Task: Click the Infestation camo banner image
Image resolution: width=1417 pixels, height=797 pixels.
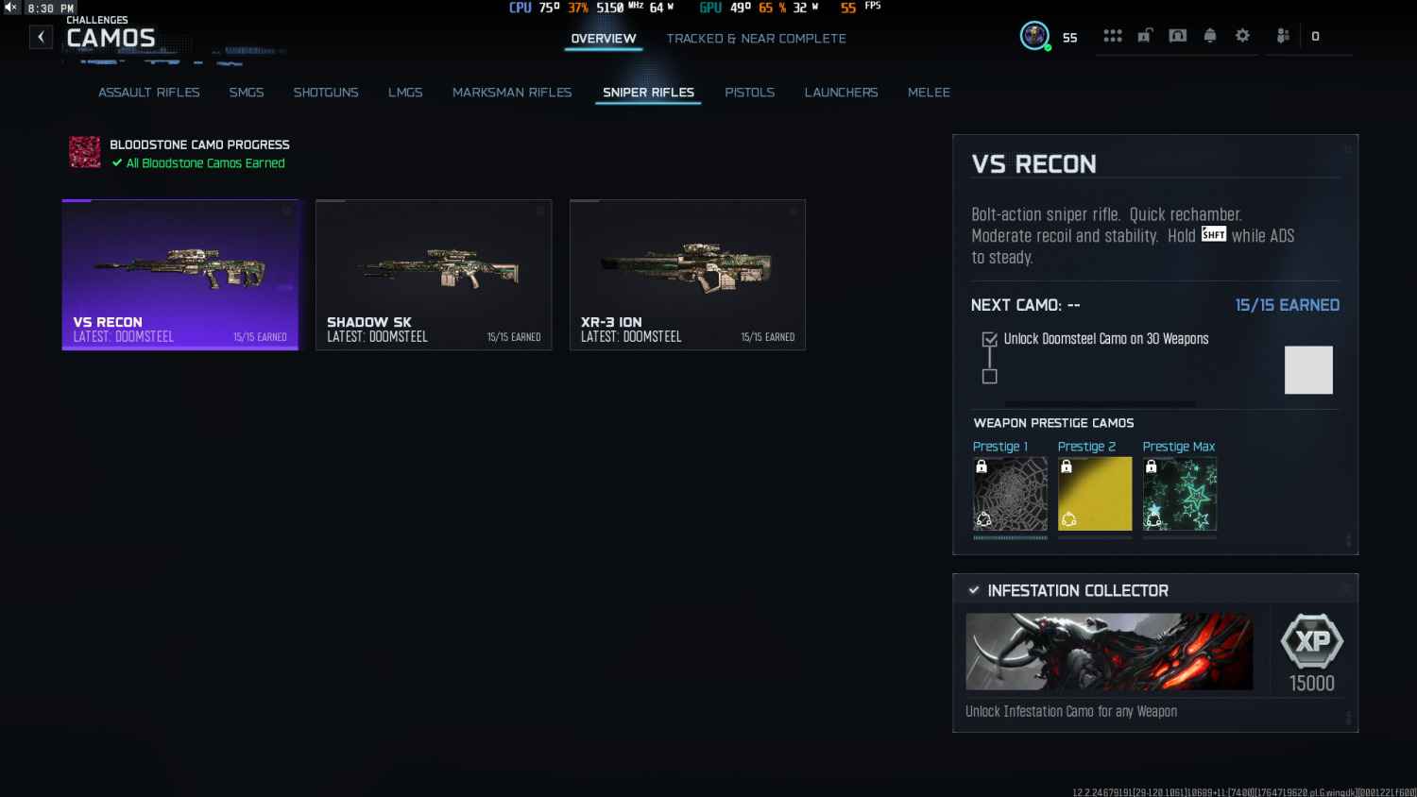Action: click(1109, 652)
